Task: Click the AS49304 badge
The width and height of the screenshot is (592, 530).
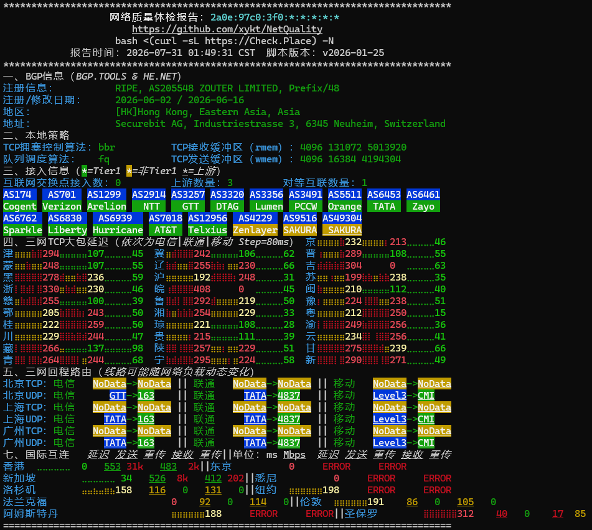Action: tap(342, 218)
